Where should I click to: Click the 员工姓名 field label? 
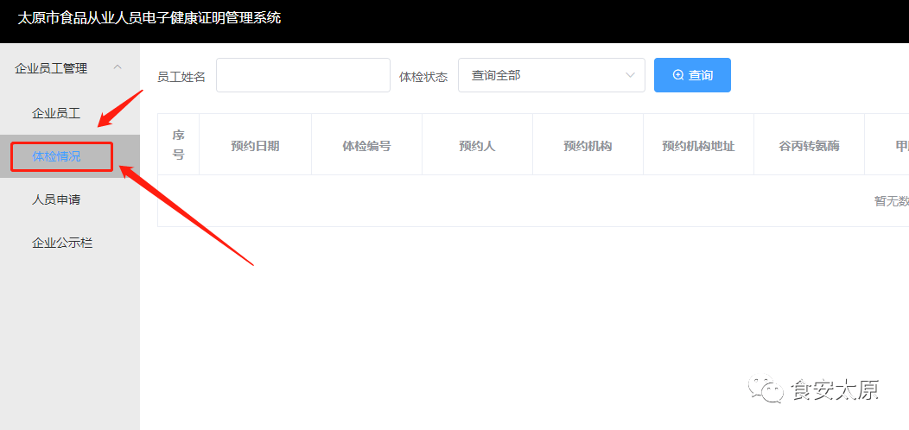181,77
